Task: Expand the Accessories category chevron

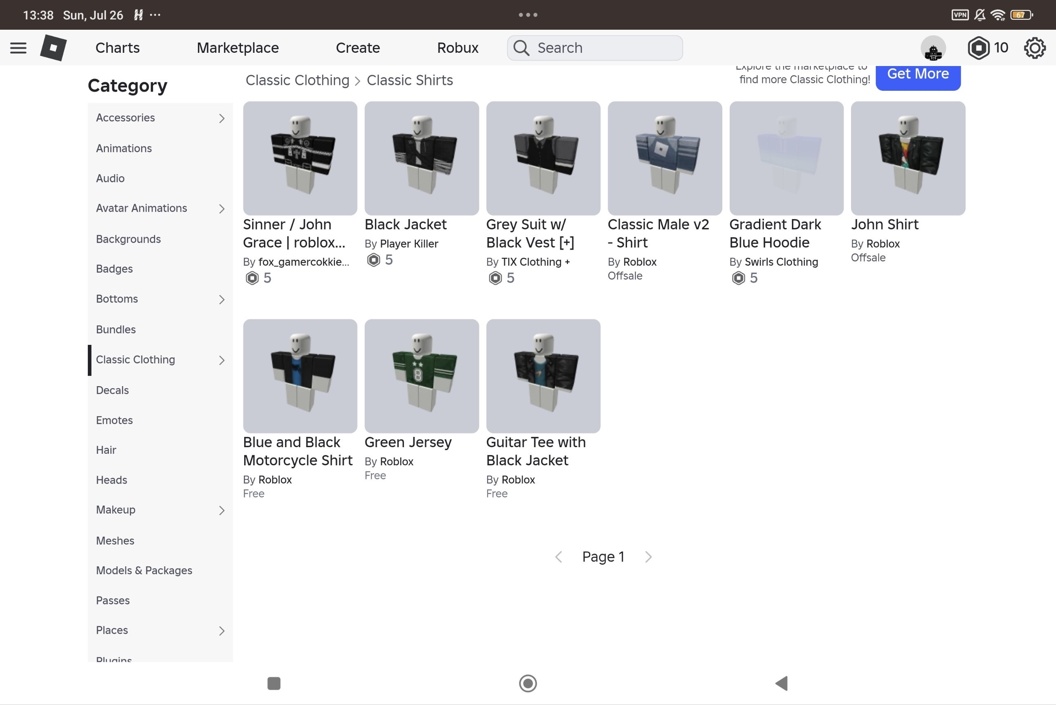Action: pos(222,118)
